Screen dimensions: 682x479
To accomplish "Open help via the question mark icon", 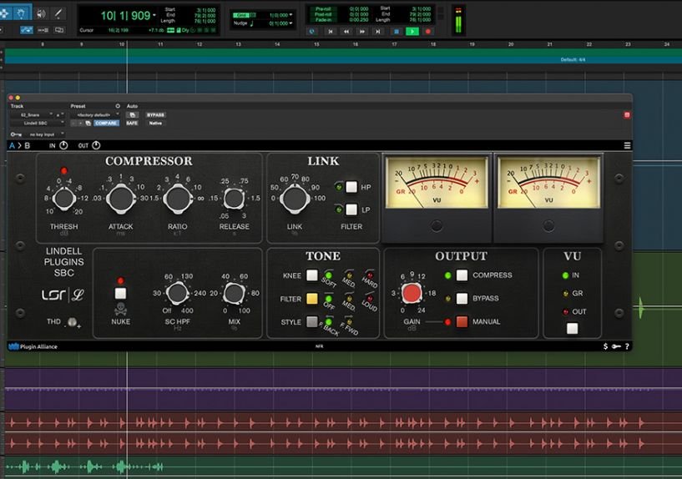I will 627,345.
